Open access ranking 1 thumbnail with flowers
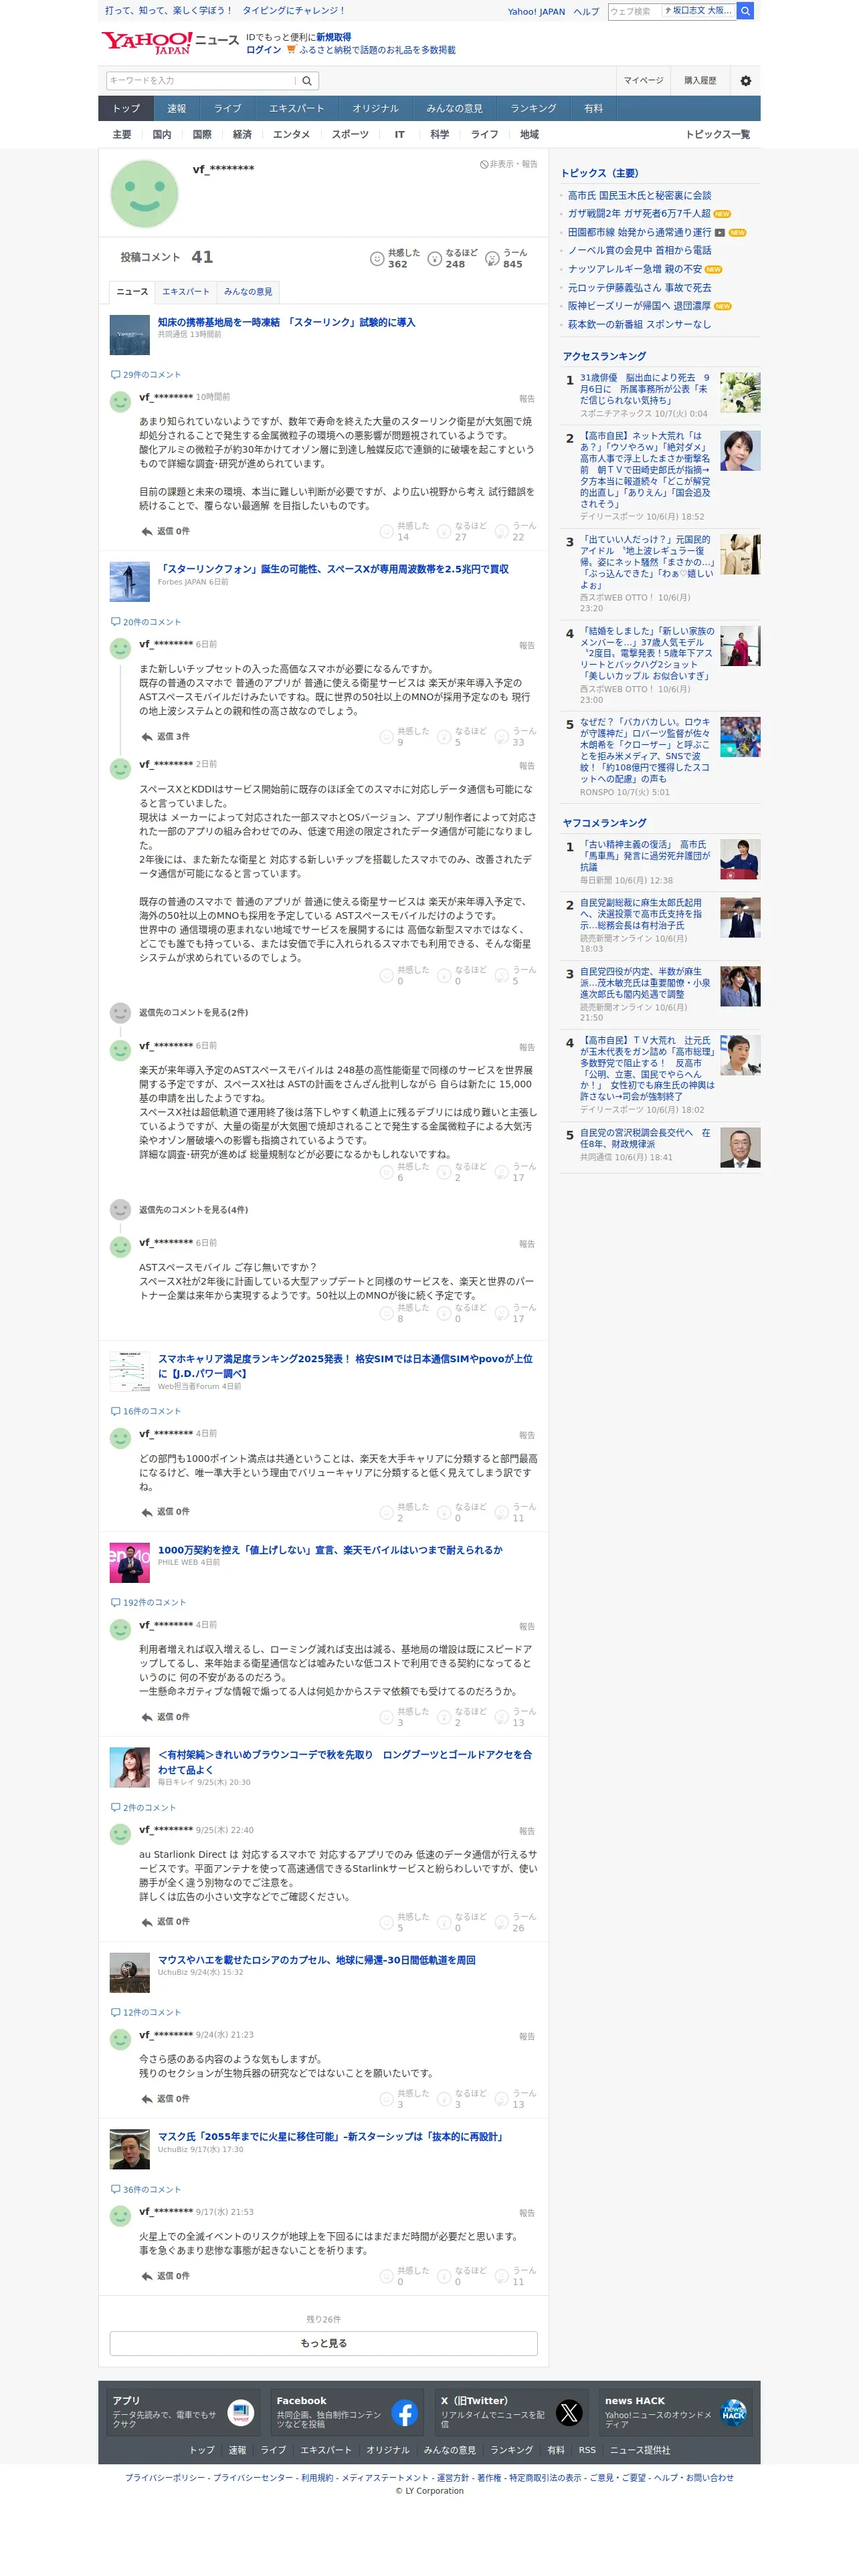The height and width of the screenshot is (2576, 859). tap(740, 393)
